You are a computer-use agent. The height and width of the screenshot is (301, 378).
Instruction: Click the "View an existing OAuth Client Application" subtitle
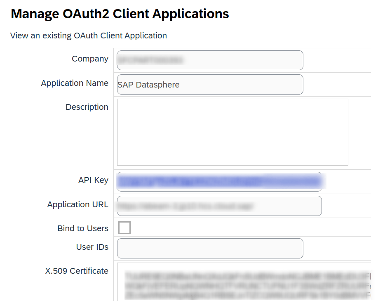pyautogui.click(x=89, y=36)
